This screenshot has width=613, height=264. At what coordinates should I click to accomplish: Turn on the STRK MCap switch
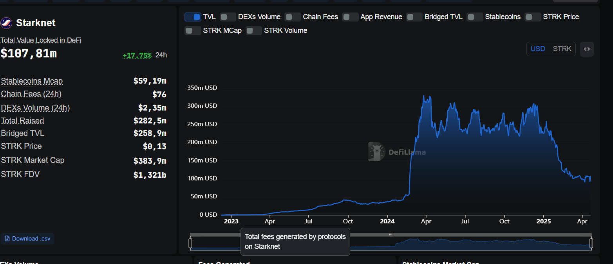193,30
